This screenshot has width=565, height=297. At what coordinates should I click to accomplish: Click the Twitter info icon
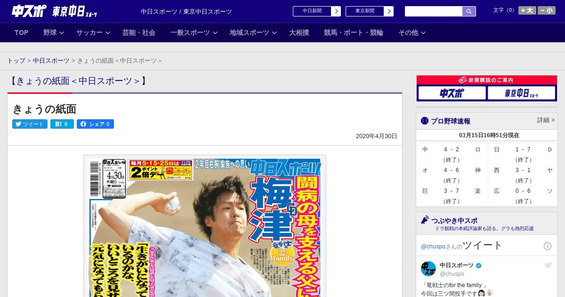pos(548,246)
